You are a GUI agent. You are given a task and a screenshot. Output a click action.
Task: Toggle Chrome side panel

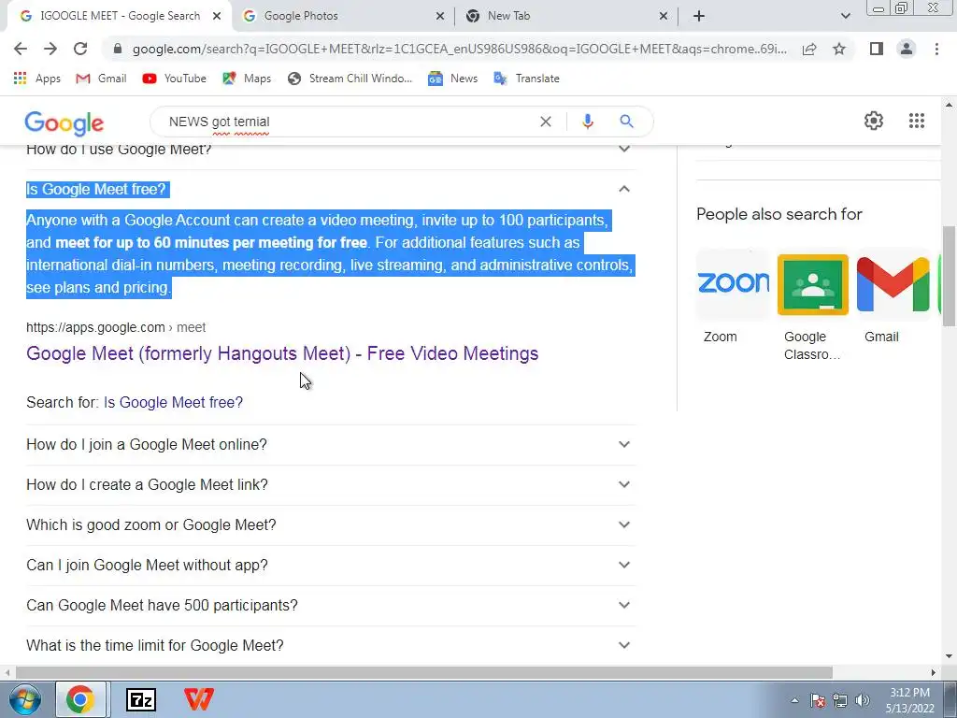coord(877,49)
